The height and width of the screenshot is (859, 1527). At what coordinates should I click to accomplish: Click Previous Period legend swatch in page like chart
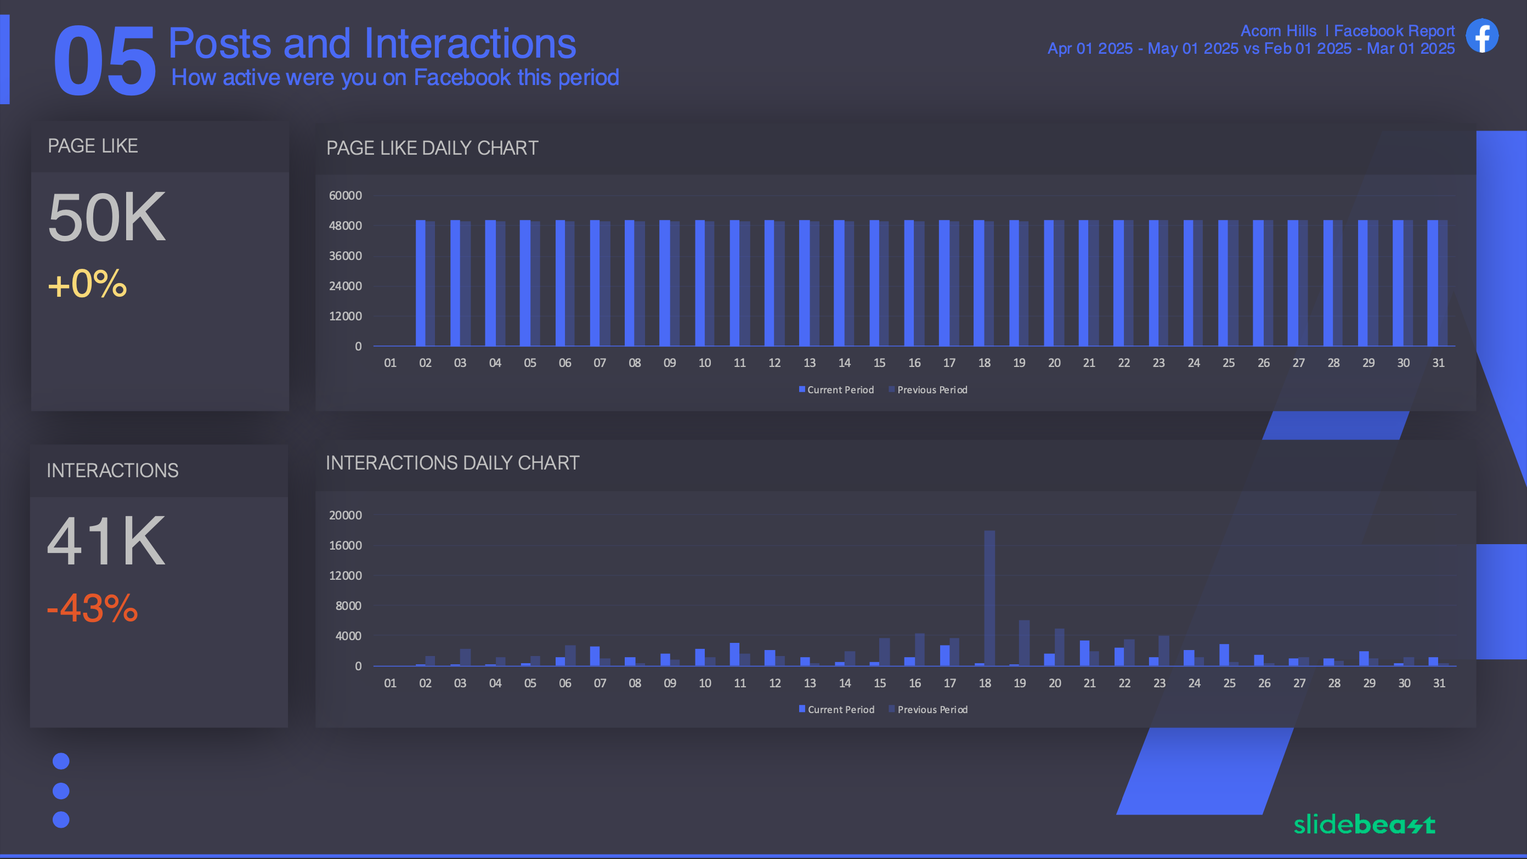point(891,389)
